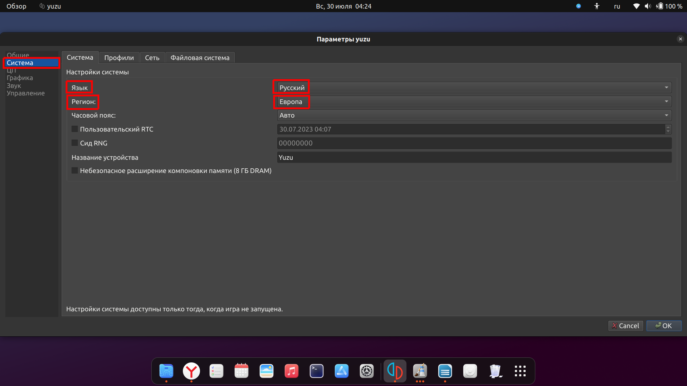Select Система in the settings sidebar
Viewport: 687px width, 386px height.
[31, 63]
